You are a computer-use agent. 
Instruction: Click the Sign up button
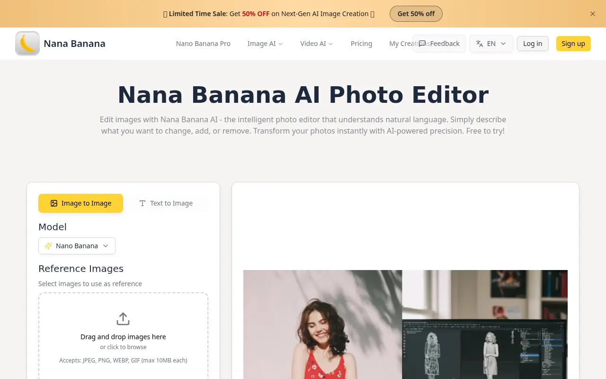point(573,43)
